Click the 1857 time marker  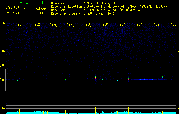[122, 24]
